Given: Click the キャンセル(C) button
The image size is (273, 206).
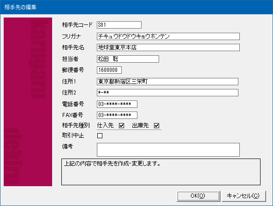Looking at the screenshot, I should point(243,196).
